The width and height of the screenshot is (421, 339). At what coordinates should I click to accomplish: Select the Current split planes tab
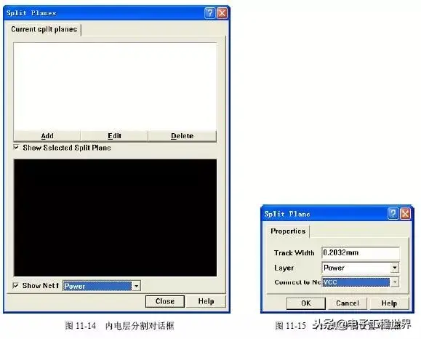[x=44, y=29]
